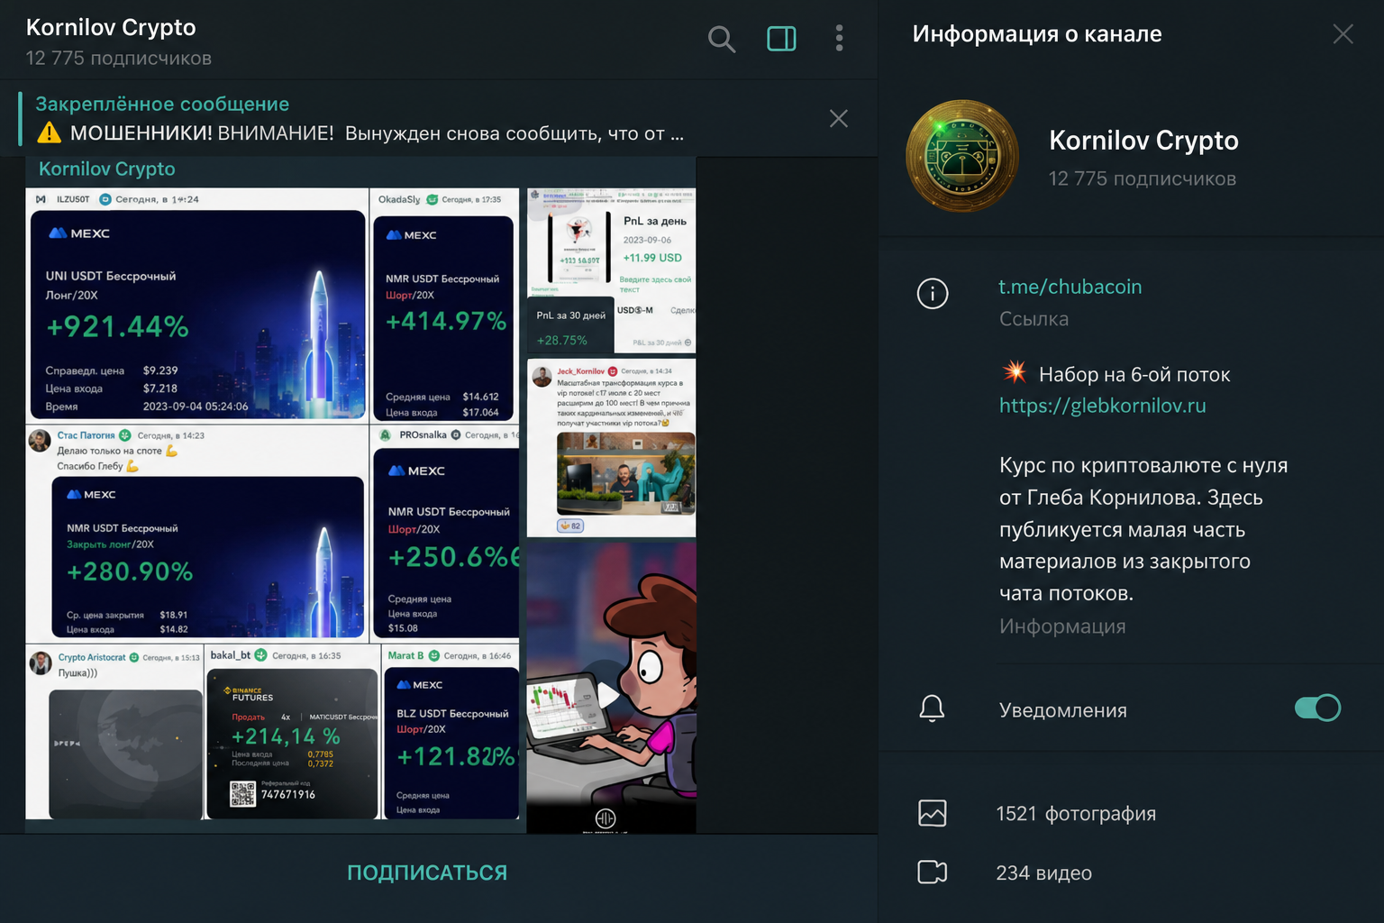This screenshot has width=1384, height=923.
Task: Dismiss the pinned message banner
Action: pyautogui.click(x=838, y=118)
